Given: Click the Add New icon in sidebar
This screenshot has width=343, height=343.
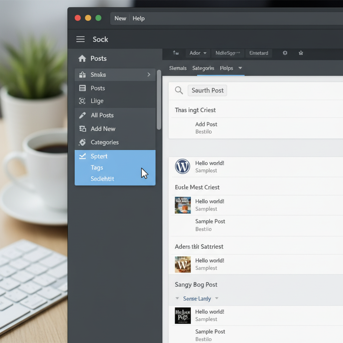Looking at the screenshot, I should (83, 129).
